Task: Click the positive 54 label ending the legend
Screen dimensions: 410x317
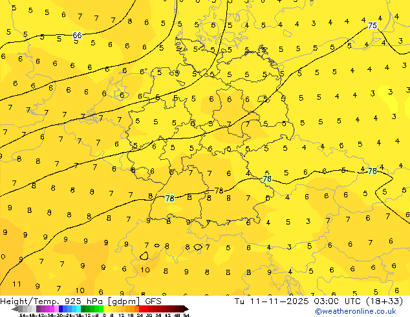Action: click(186, 315)
